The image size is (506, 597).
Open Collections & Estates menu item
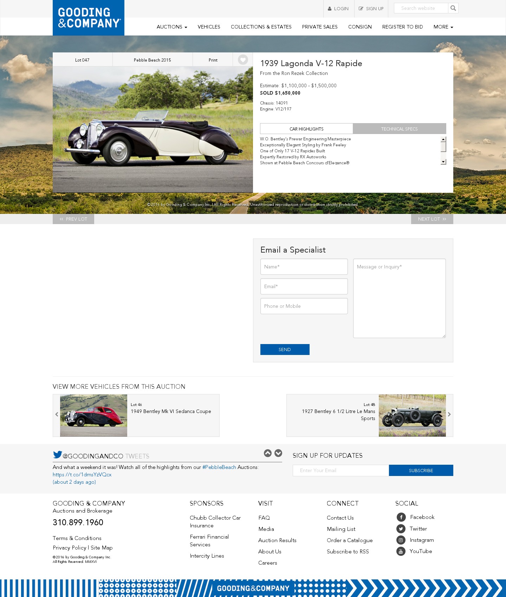(x=261, y=27)
